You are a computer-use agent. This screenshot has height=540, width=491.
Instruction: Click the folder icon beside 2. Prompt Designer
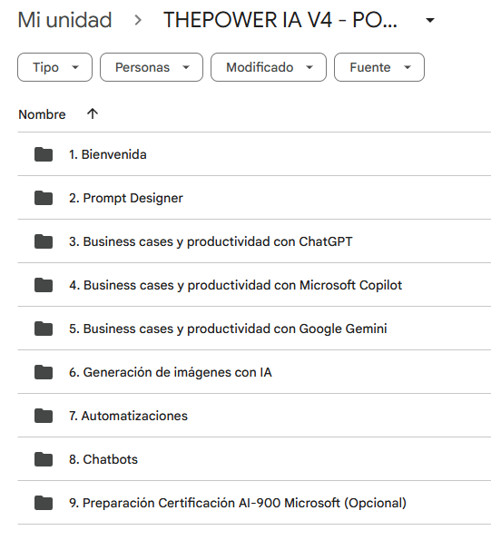point(44,198)
